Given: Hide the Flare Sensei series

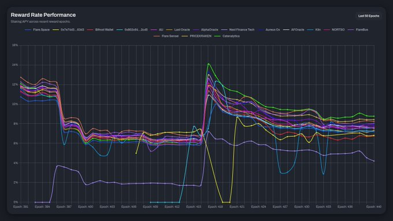Looking at the screenshot, I should click(166, 36).
